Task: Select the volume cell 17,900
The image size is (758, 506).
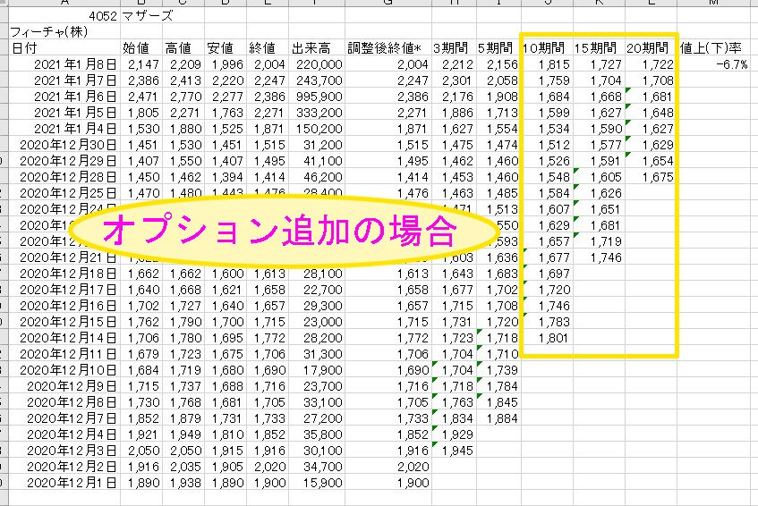Action: 316,370
